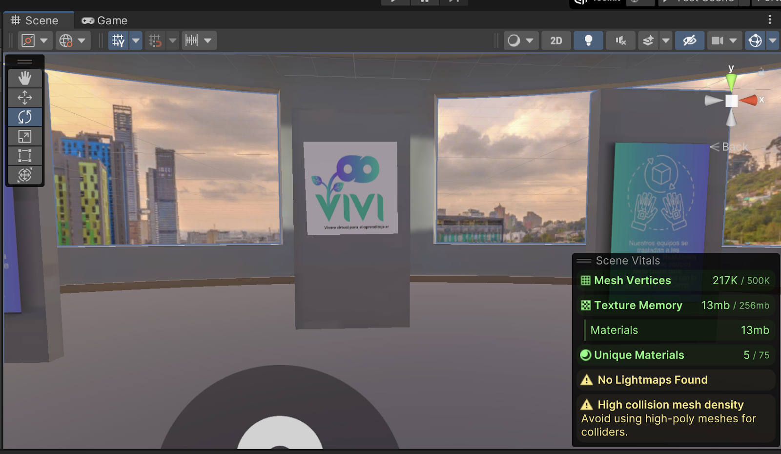
Task: Toggle gizmos visibility
Action: click(x=755, y=41)
